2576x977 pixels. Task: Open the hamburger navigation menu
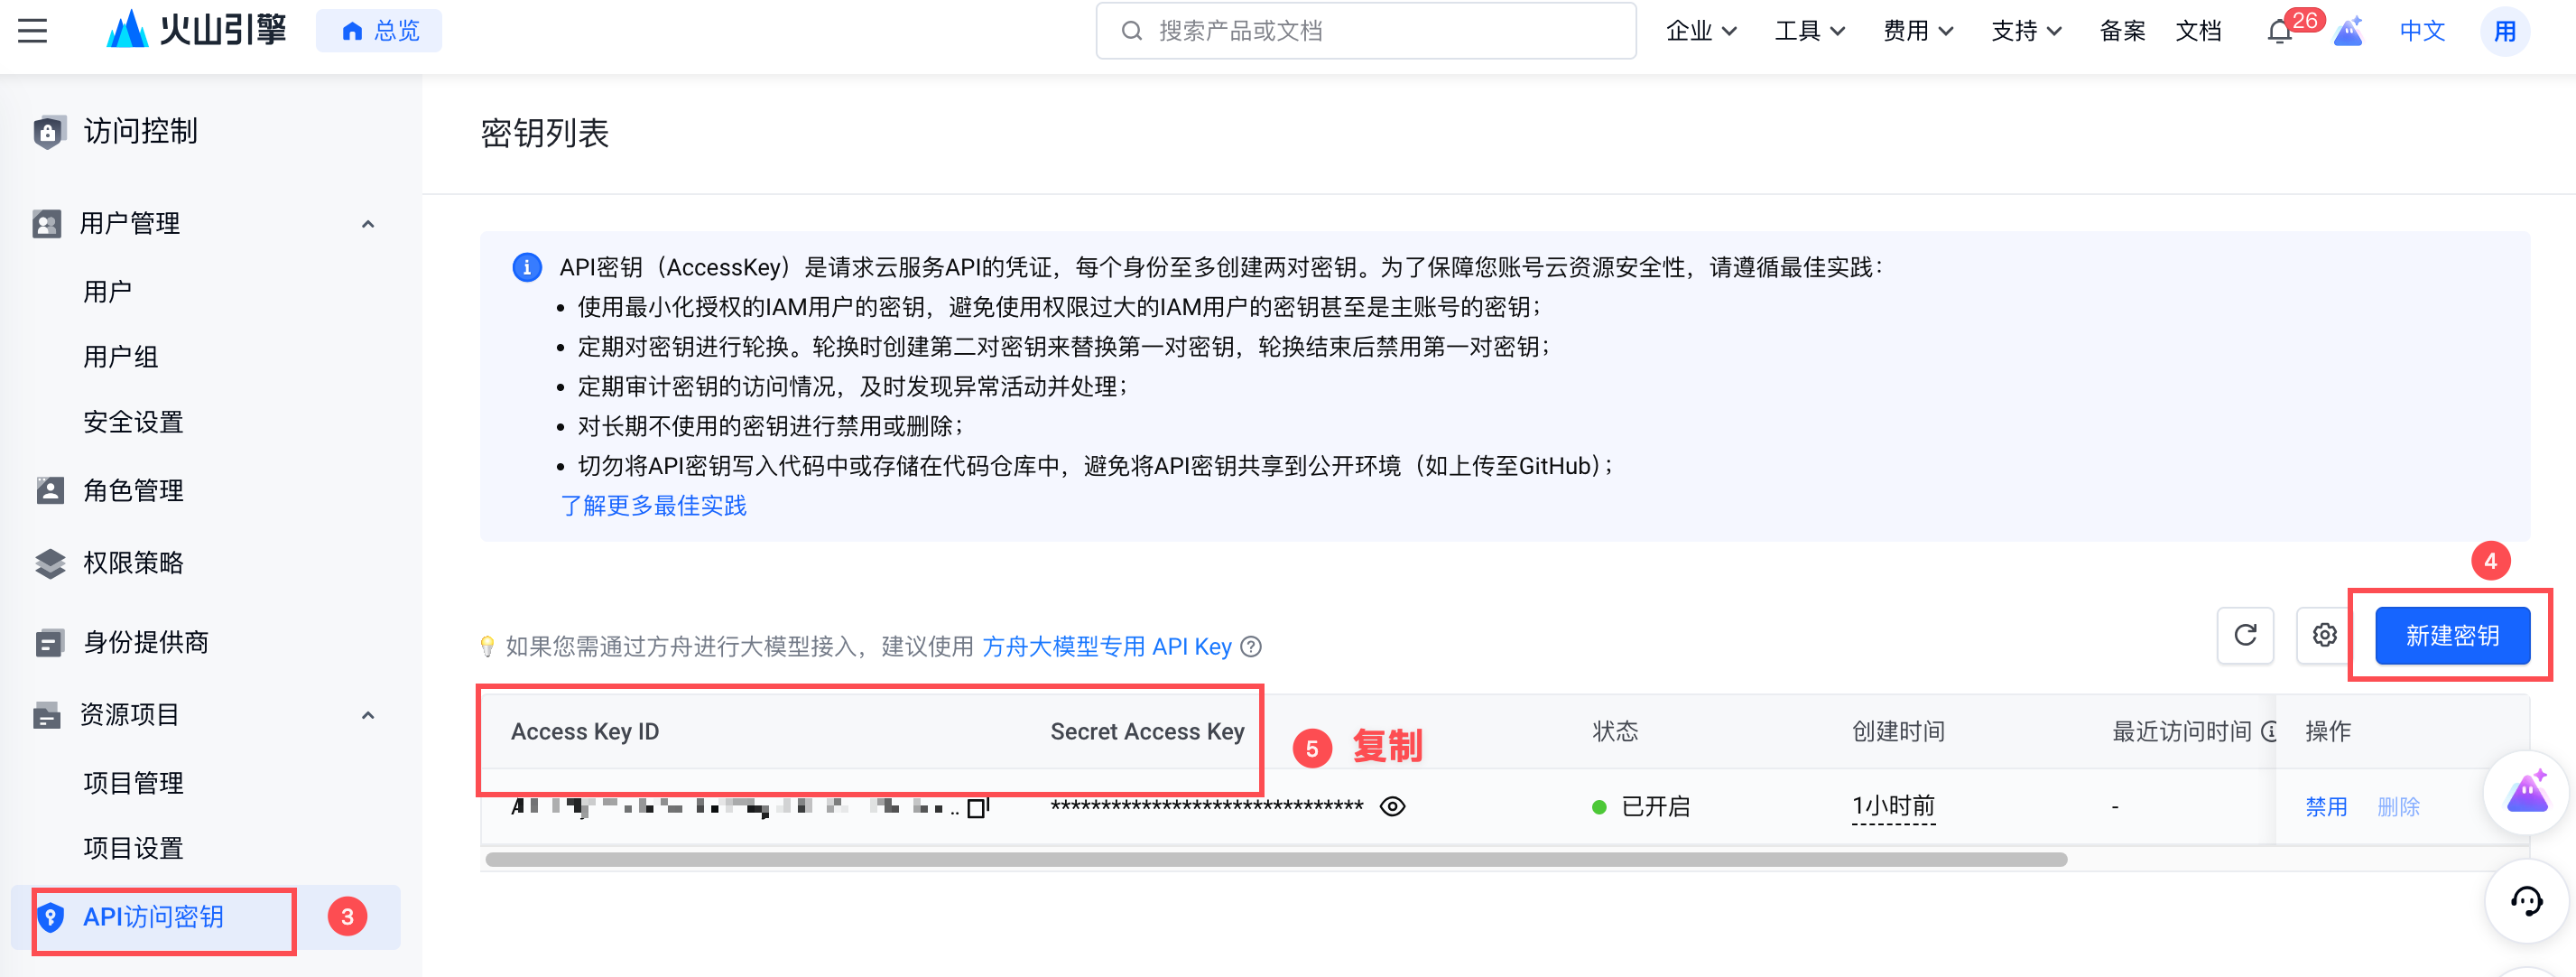coord(33,31)
